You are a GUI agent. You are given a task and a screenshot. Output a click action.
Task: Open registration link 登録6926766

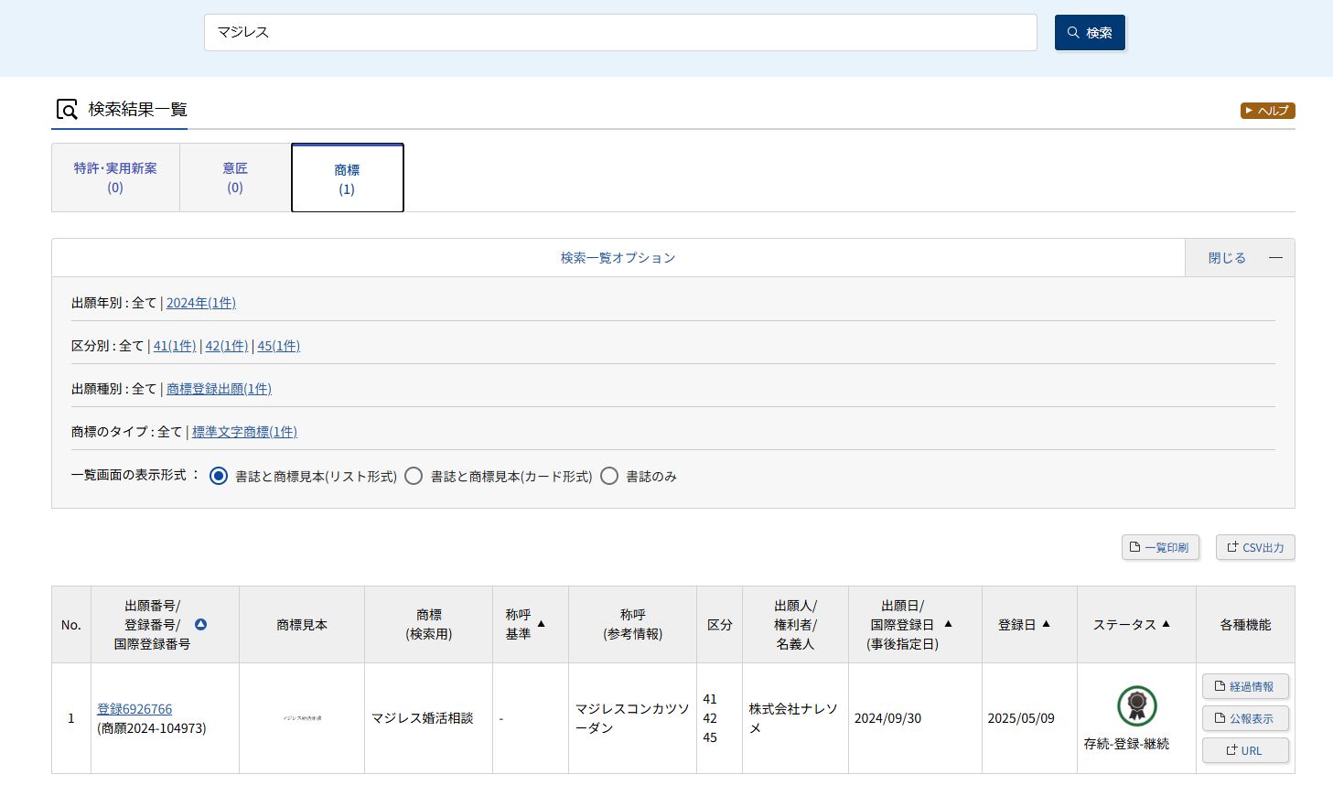[x=134, y=709]
